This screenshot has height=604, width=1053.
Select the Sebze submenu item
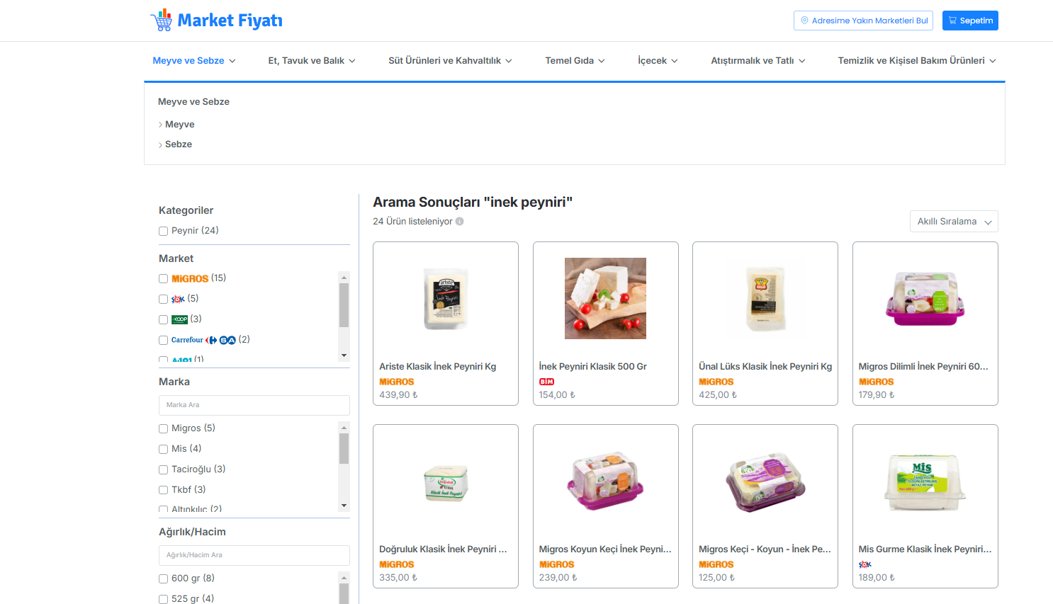(179, 144)
